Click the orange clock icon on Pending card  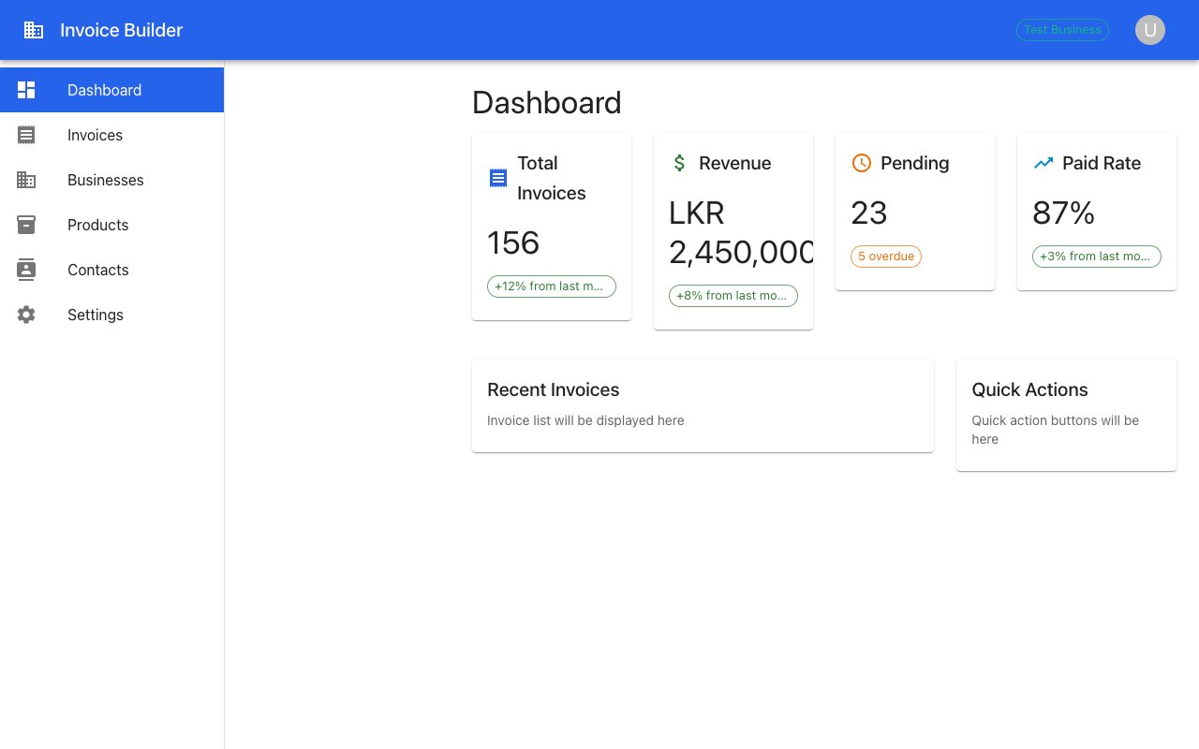861,163
